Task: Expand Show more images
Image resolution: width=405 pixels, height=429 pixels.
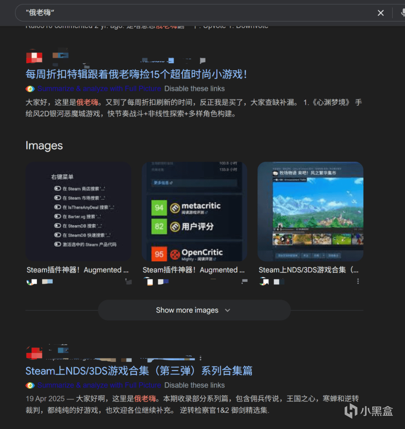Action: pos(194,310)
